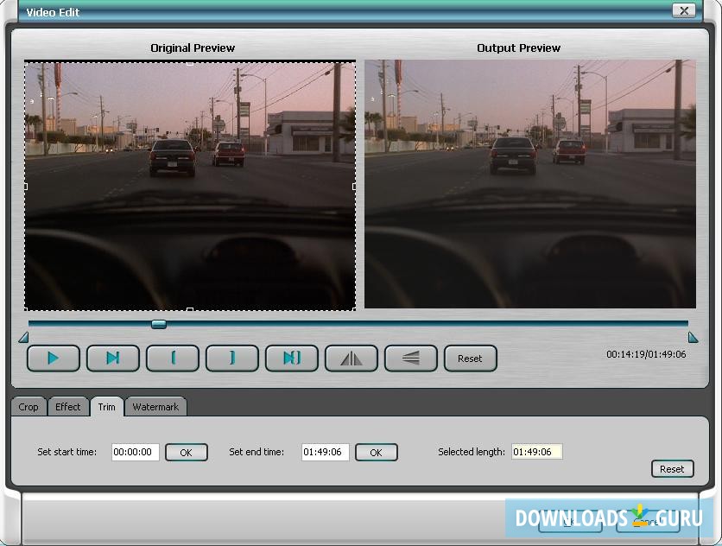
Task: Click the 00:14:19/01:49:06 time readout
Action: (646, 354)
